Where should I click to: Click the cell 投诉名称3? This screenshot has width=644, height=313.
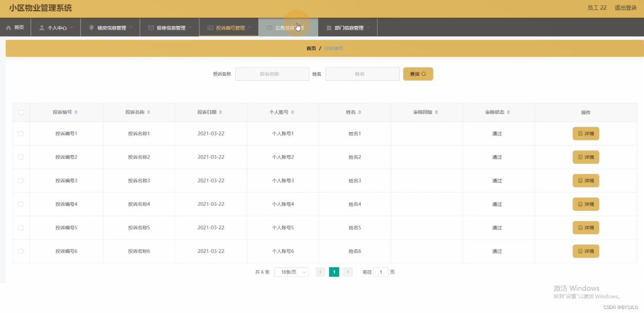(139, 181)
